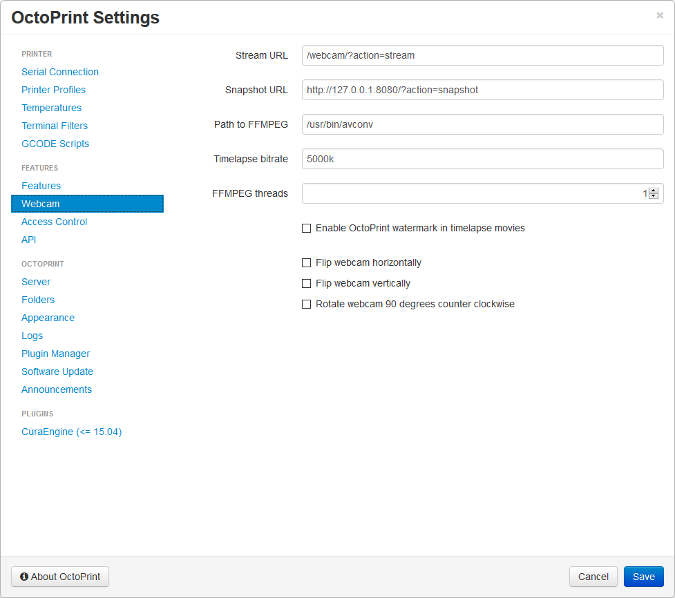Increase FFMPEG threads with up arrow

click(654, 191)
